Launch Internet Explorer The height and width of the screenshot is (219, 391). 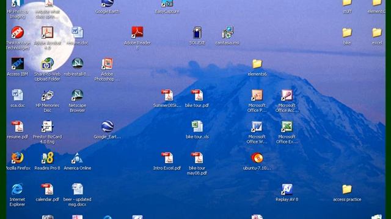[18, 189]
